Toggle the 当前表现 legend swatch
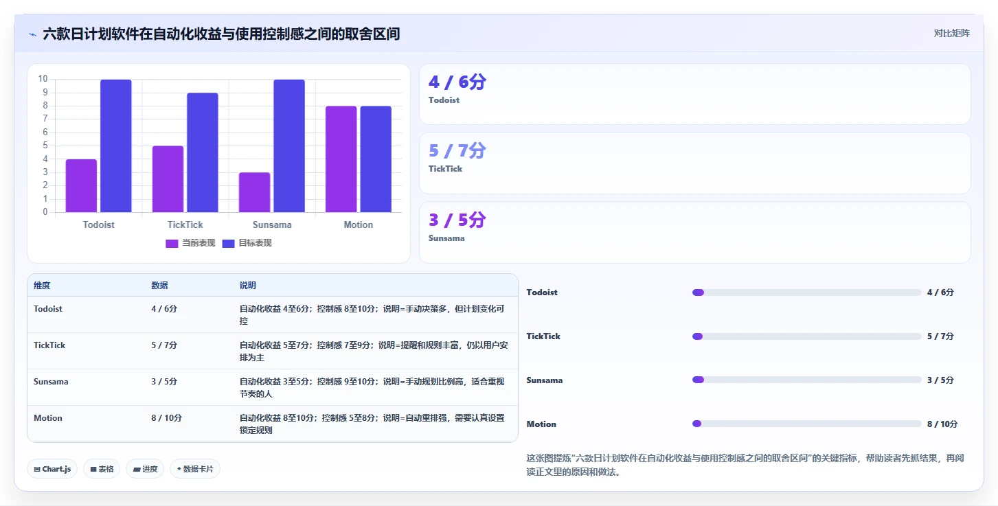The image size is (998, 506). (172, 243)
